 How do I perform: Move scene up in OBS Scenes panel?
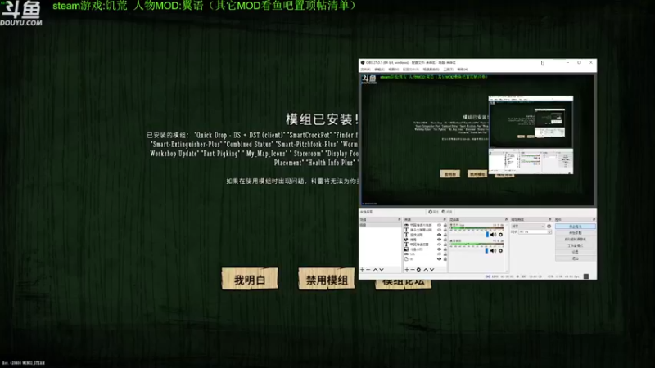pos(375,270)
